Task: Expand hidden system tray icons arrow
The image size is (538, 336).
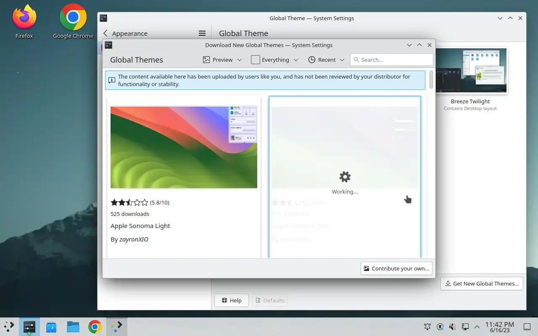Action: coord(477,326)
